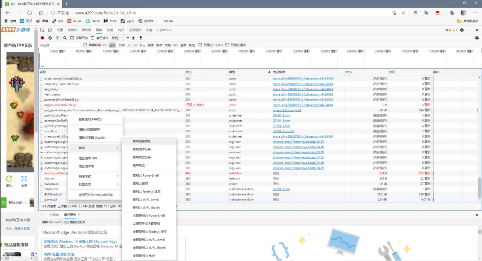The image size is (482, 261).
Task: Open the drawer three-dot menu beside 控制台
Action: click(42, 215)
